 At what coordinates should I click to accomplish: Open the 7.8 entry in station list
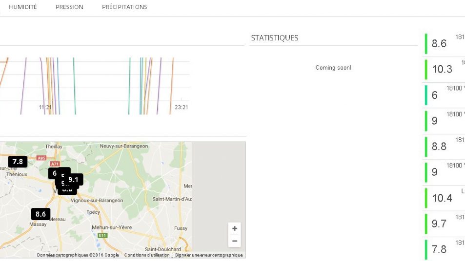[x=439, y=249]
